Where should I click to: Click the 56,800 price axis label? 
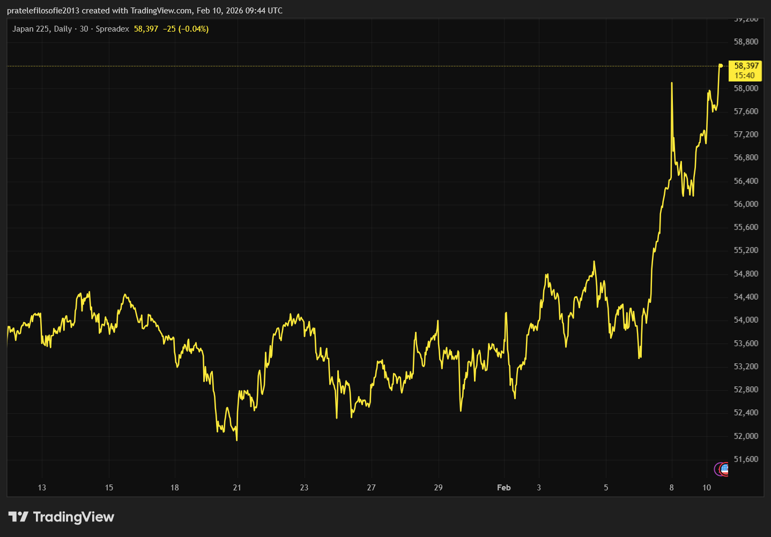[746, 158]
